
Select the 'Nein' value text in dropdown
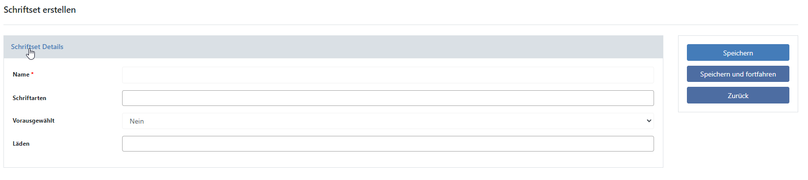[137, 121]
